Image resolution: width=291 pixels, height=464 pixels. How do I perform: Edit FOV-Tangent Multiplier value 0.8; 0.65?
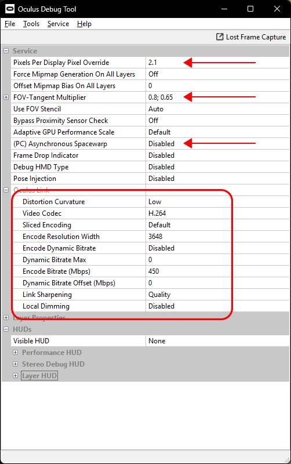pos(217,97)
